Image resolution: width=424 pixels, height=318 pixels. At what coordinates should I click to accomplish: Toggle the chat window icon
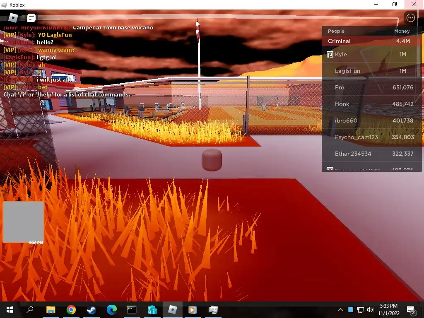point(31,18)
